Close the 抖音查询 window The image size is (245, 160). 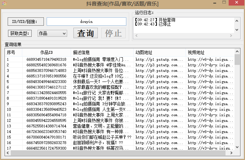pyautogui.click(x=237, y=3)
